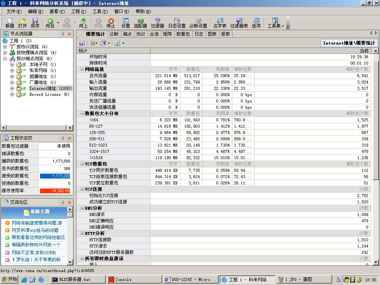
Task: Click the diagnosis settings (诊断设置) icon
Action: tap(198, 23)
